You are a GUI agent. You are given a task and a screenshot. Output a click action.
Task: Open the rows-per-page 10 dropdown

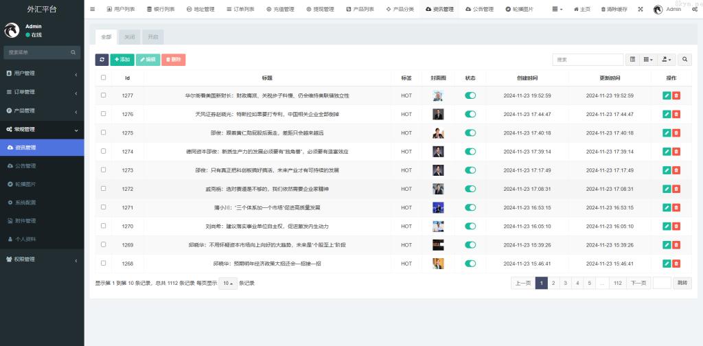tap(228, 283)
